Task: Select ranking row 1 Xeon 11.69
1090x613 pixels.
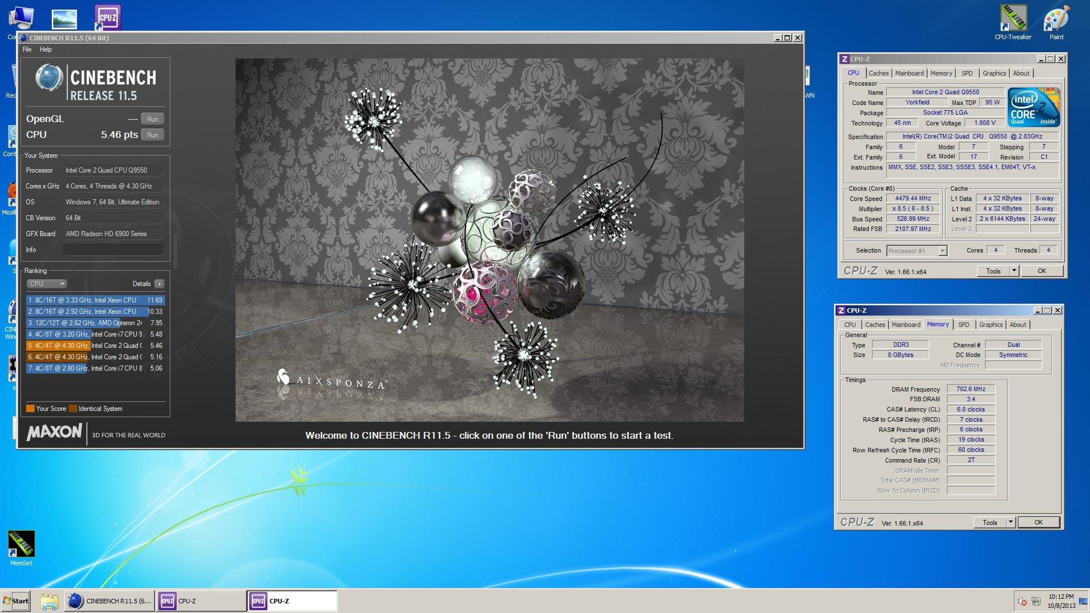Action: pos(95,300)
